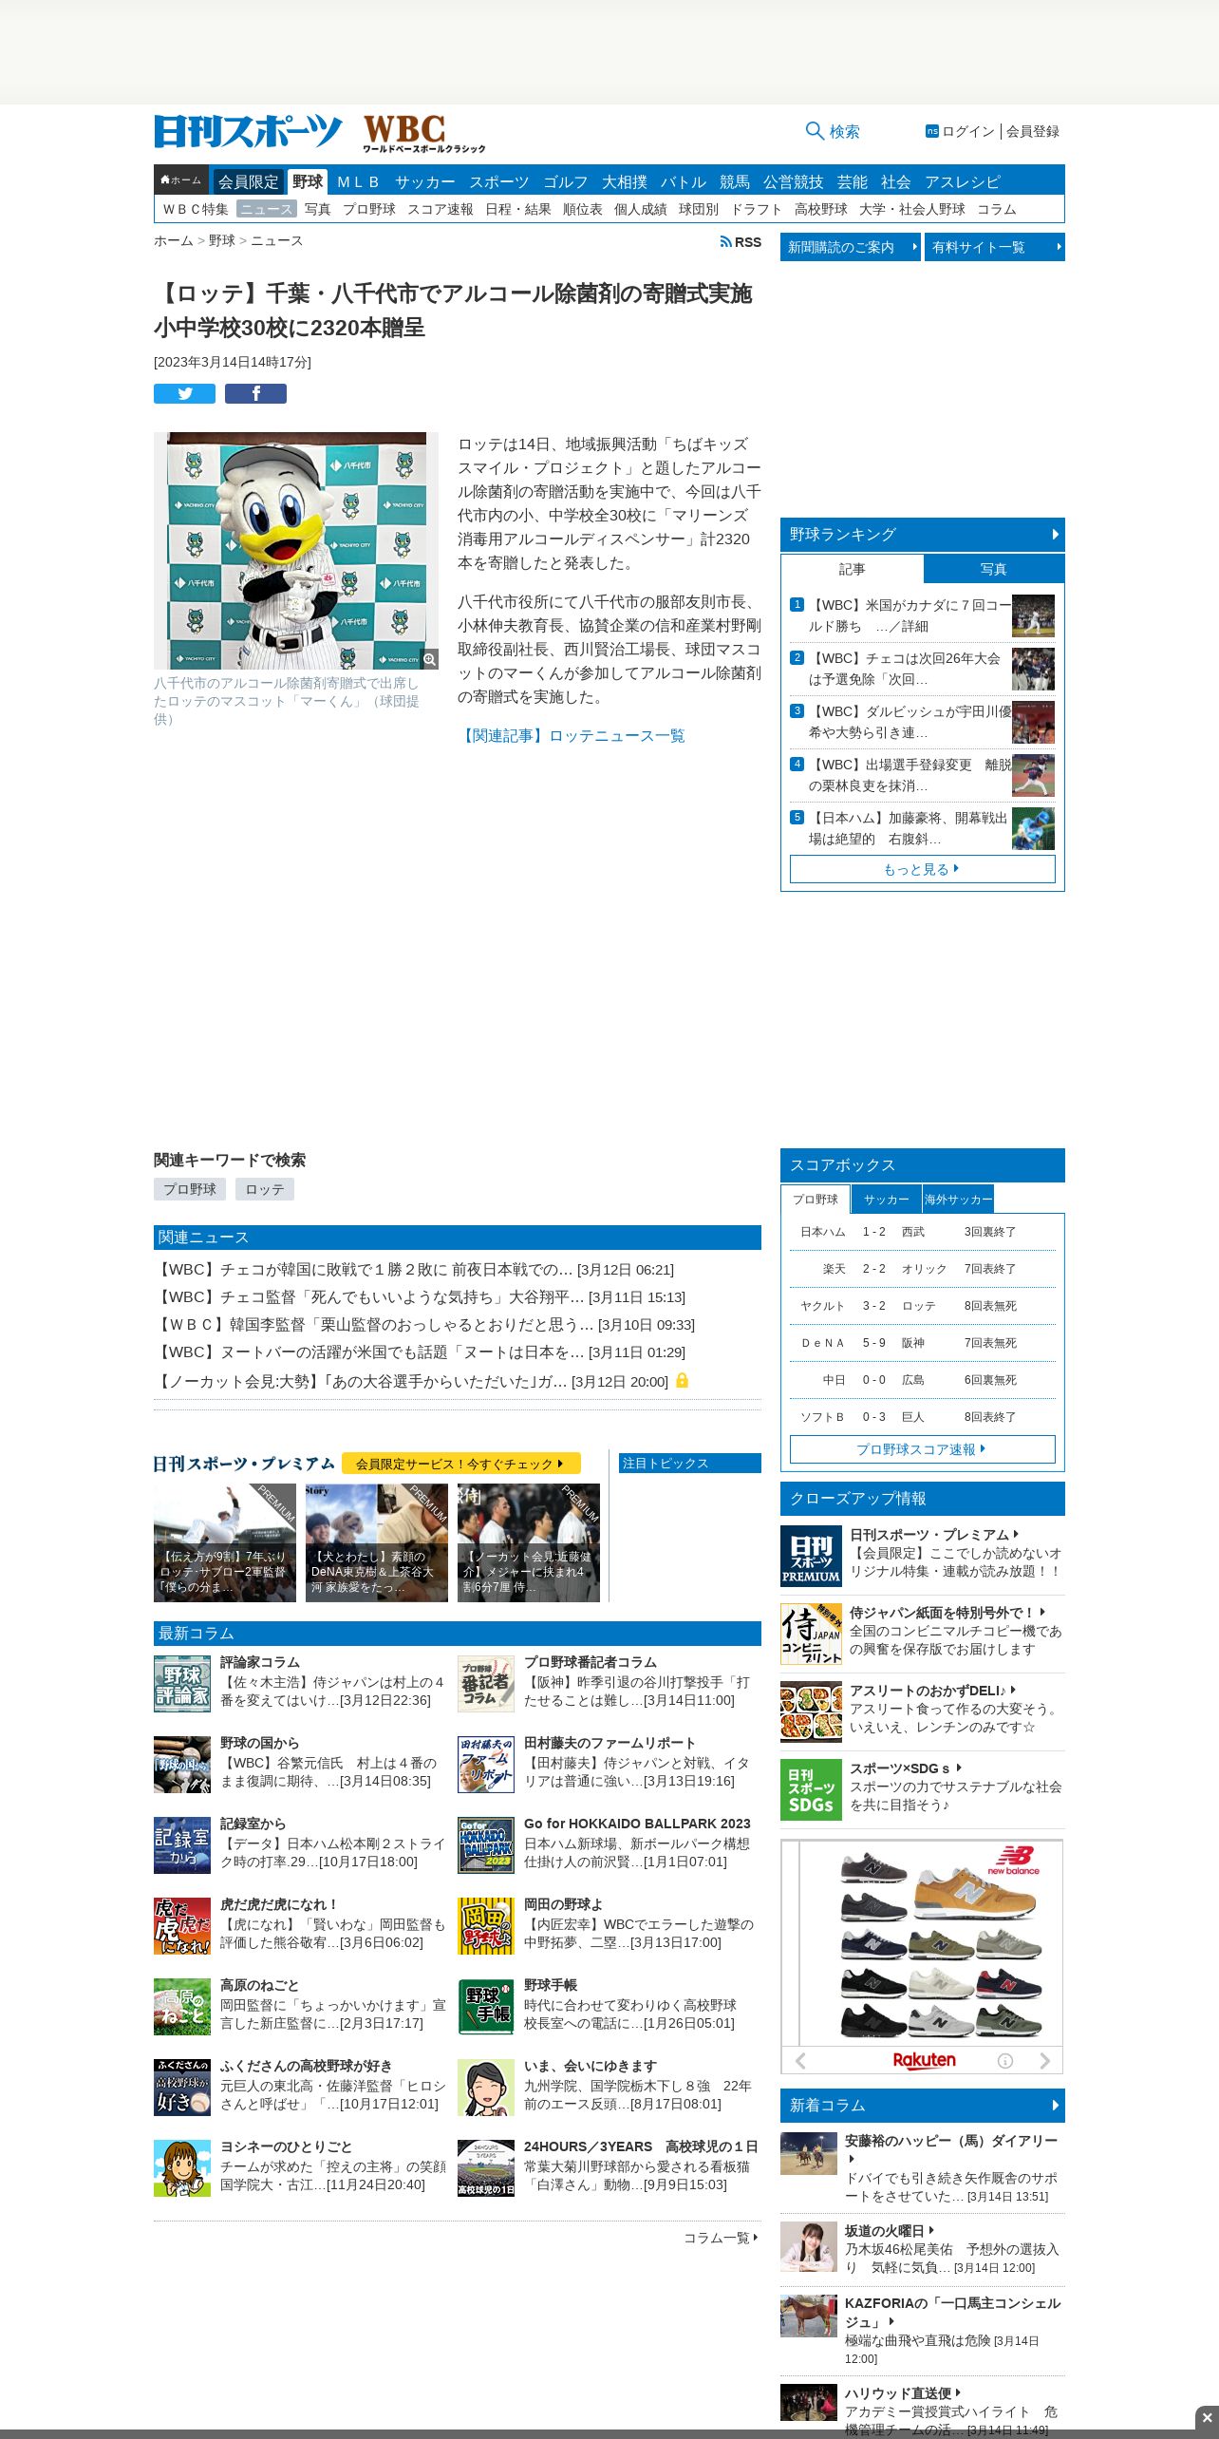The height and width of the screenshot is (2439, 1219).
Task: Open スコア速報 in sub navigation
Action: pos(441,209)
